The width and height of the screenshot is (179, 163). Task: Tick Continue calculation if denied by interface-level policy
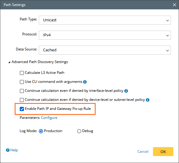click(22, 91)
